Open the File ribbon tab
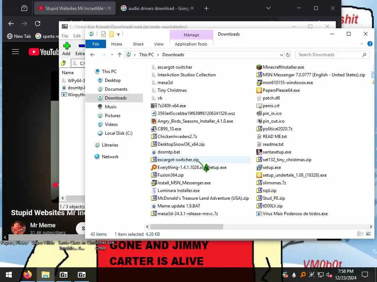Viewport: 377px width, 282px height. coord(96,44)
